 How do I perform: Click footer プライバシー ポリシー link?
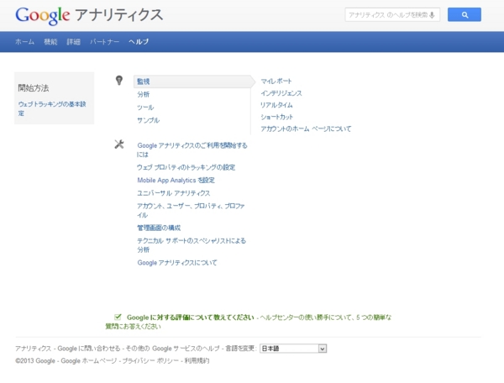150,361
